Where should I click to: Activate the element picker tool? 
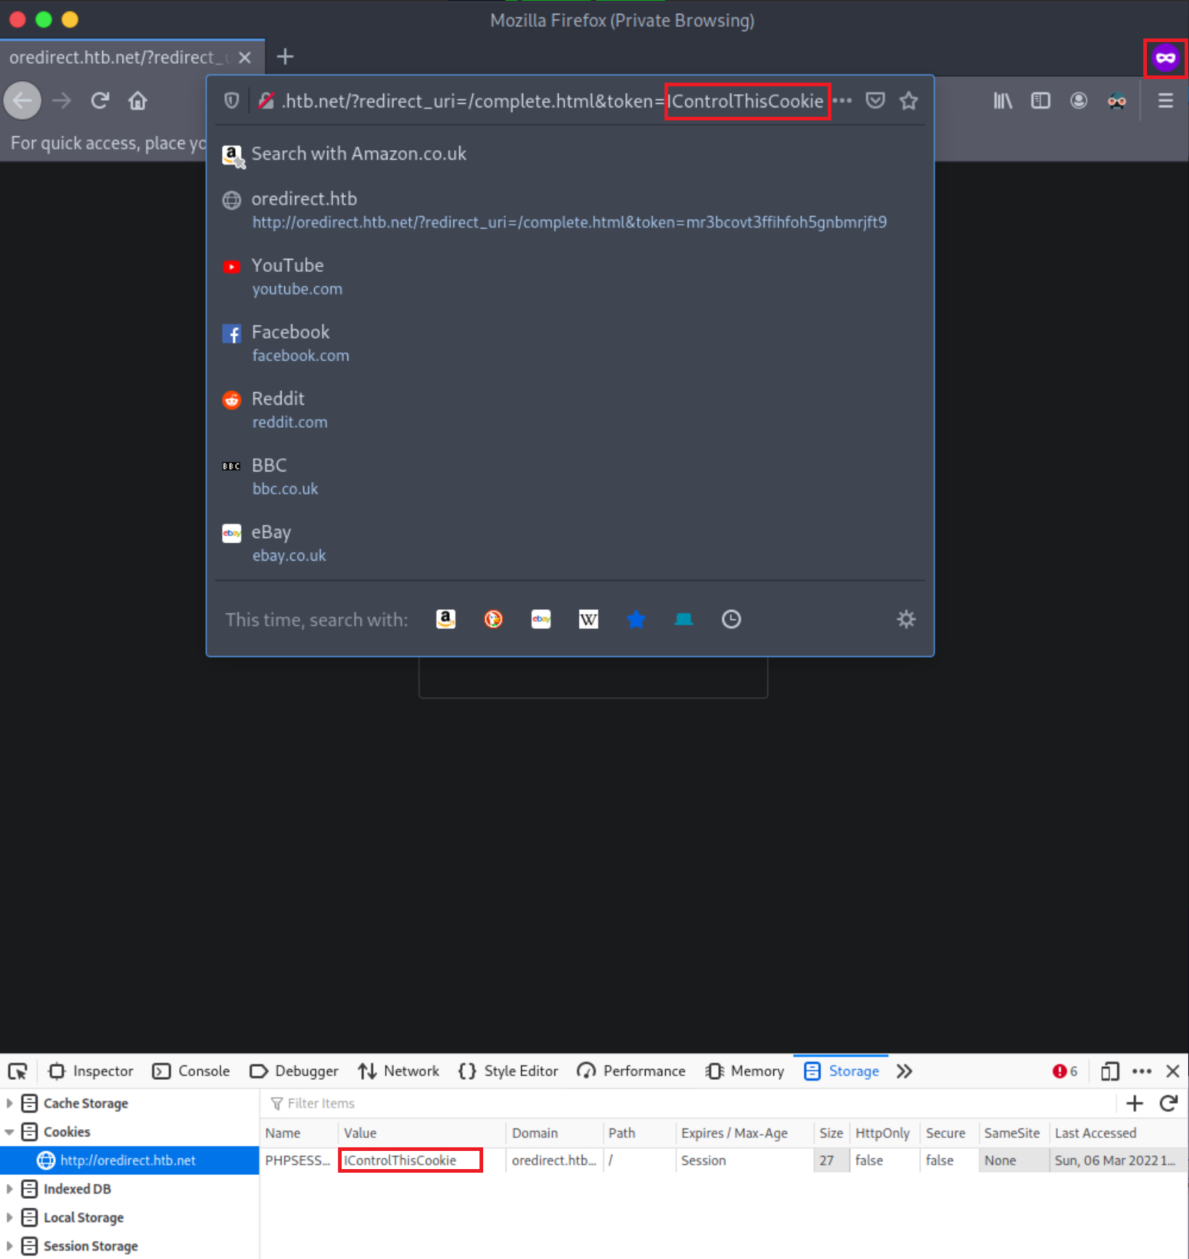point(17,1071)
